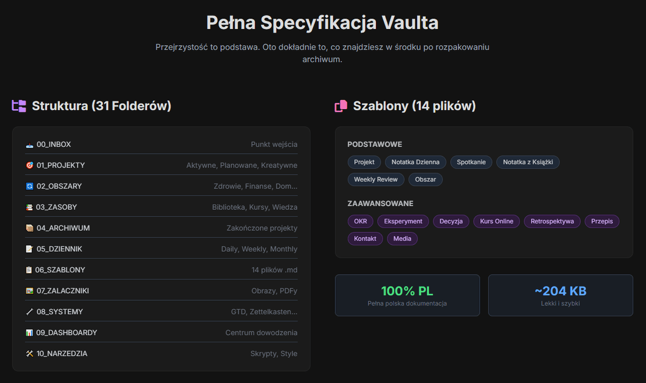Click the purple folder-tree icon beside Struktura
646x383 pixels.
tap(19, 106)
